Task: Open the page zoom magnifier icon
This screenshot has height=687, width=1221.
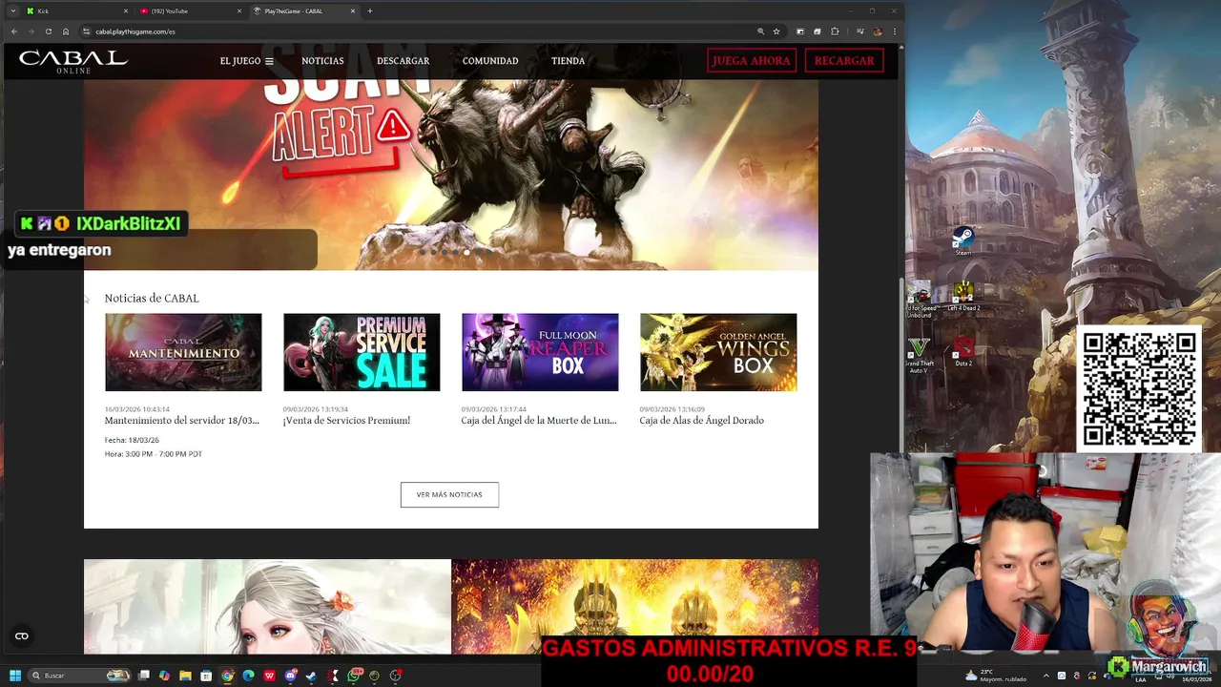Action: pos(760,31)
